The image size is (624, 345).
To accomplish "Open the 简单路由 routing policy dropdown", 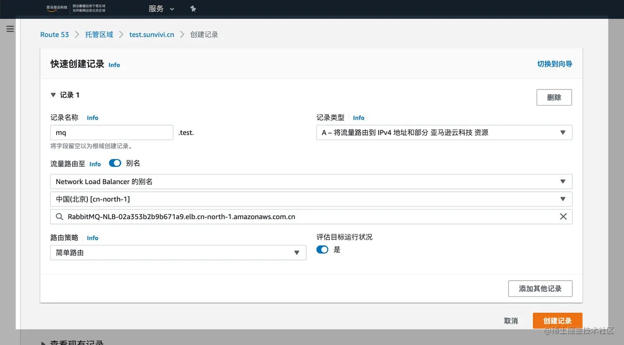I will point(178,253).
